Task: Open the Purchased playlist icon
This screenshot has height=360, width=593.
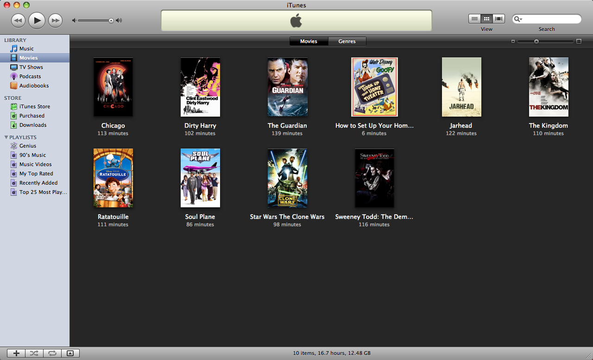Action: pyautogui.click(x=14, y=116)
